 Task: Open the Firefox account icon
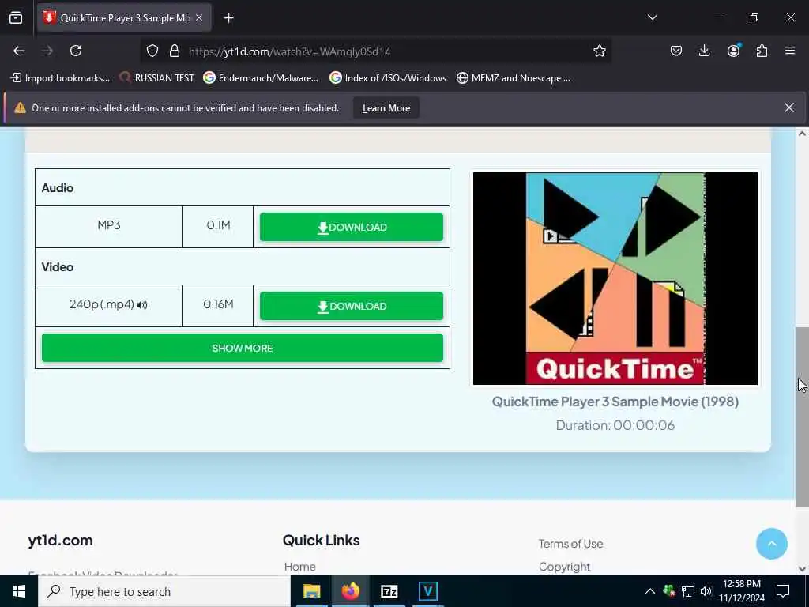click(733, 51)
